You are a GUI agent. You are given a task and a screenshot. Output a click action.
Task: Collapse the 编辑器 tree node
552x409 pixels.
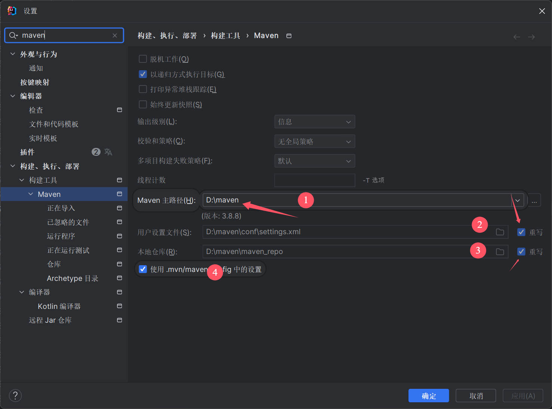pyautogui.click(x=13, y=96)
